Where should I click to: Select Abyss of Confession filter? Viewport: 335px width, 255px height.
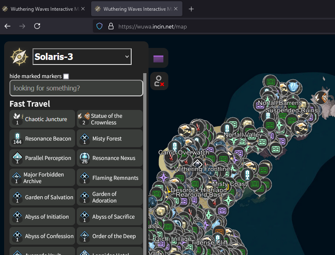point(42,236)
